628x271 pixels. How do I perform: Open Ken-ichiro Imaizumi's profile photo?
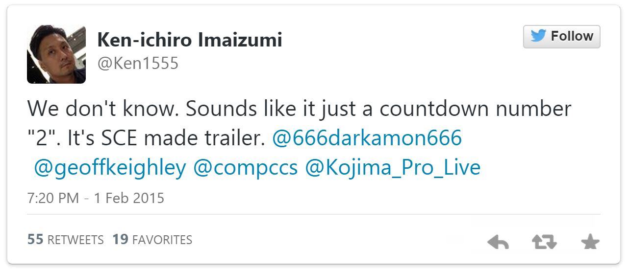[56, 54]
